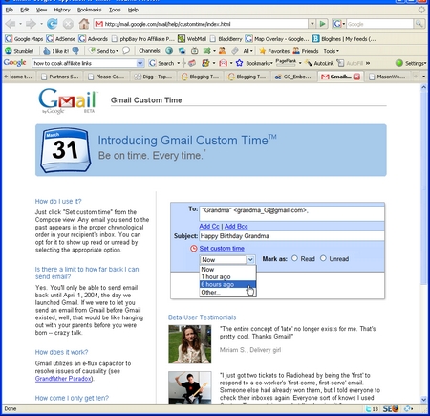430x416 pixels.
Task: Open the custom time Now dropdown arrow
Action: (x=250, y=259)
